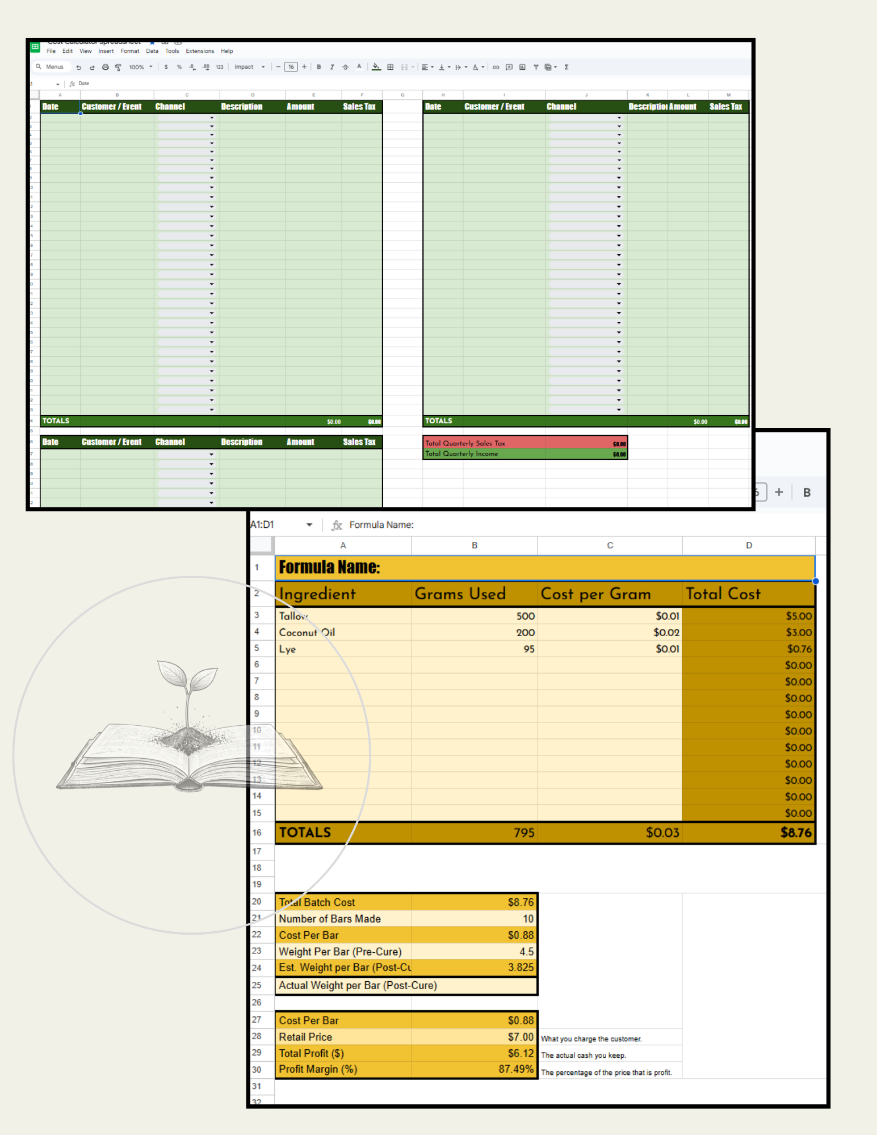Click the insert link icon
The height and width of the screenshot is (1135, 877).
[x=496, y=67]
